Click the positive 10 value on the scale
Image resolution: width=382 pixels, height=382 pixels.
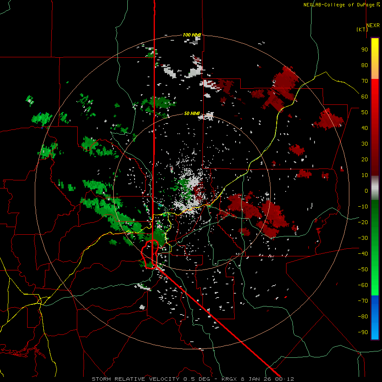(365, 175)
